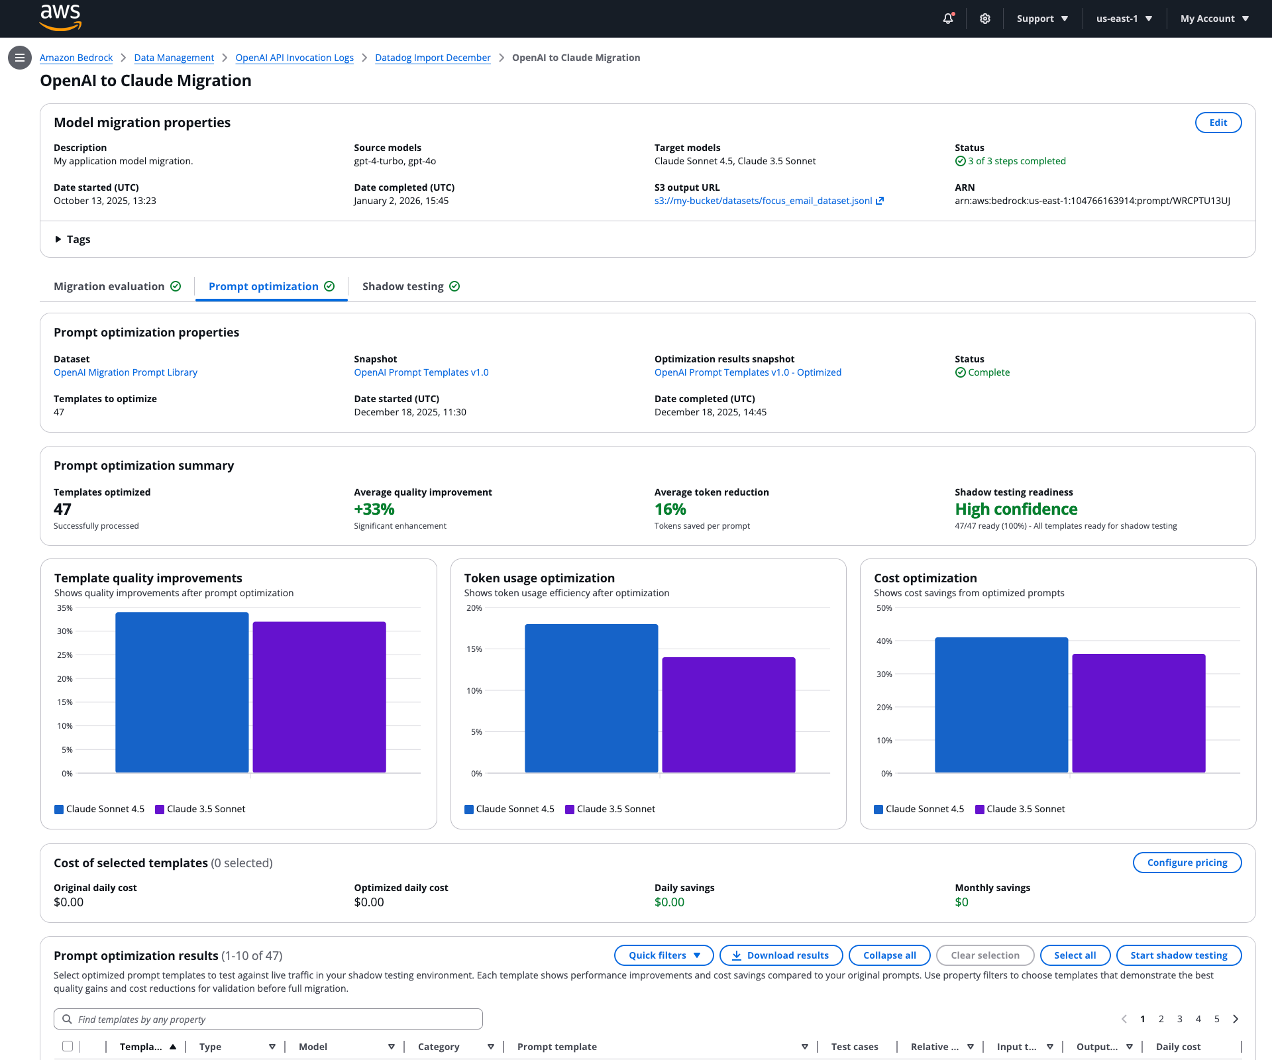The image size is (1272, 1060).
Task: Click the previous page arrow in pagination
Action: [1124, 1019]
